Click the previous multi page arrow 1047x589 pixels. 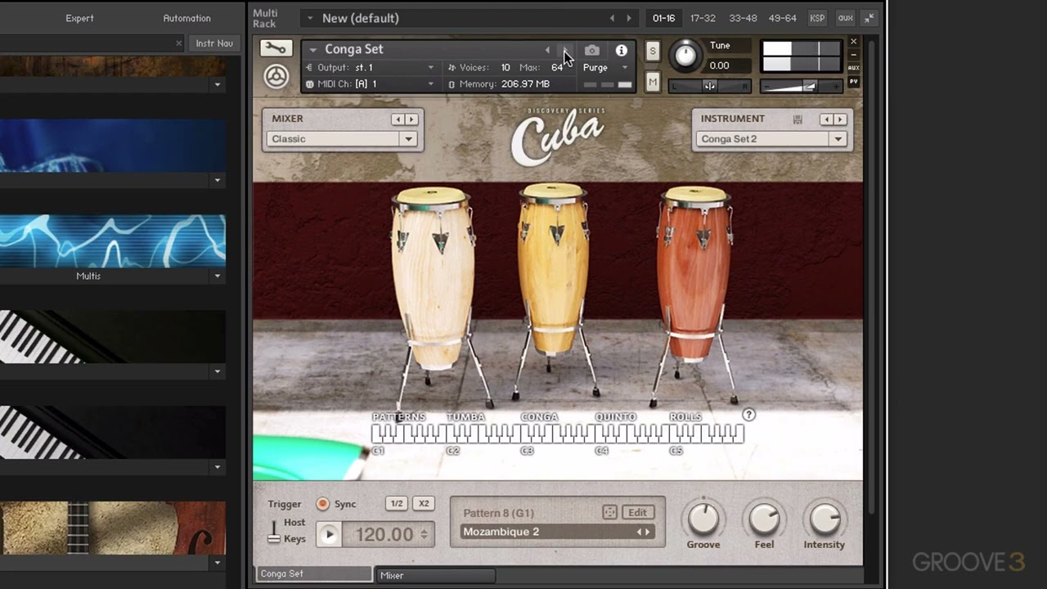[612, 18]
